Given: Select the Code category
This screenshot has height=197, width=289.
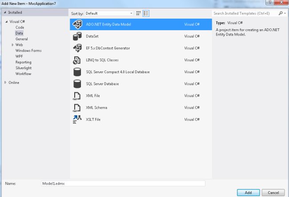Looking at the screenshot, I should (20, 28).
